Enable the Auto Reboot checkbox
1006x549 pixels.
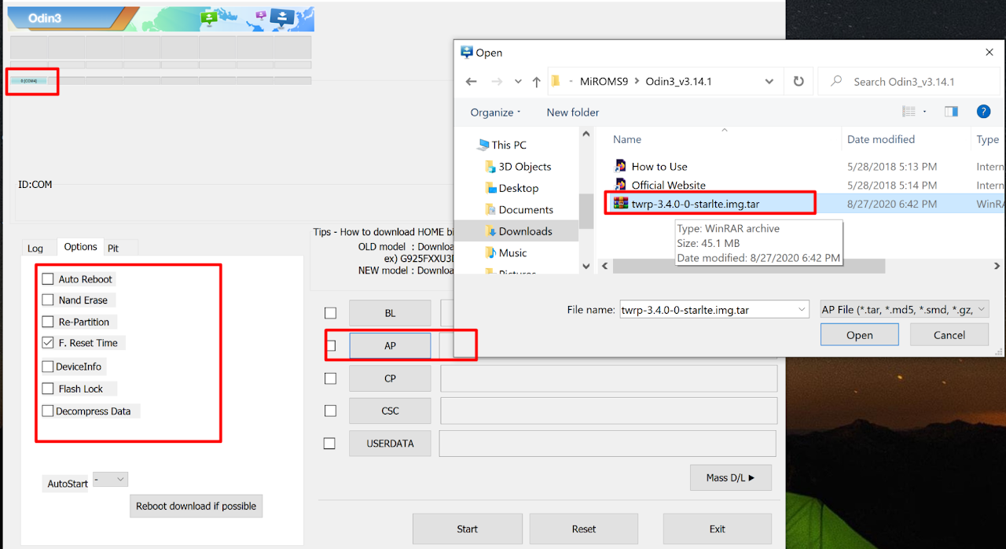pyautogui.click(x=49, y=279)
